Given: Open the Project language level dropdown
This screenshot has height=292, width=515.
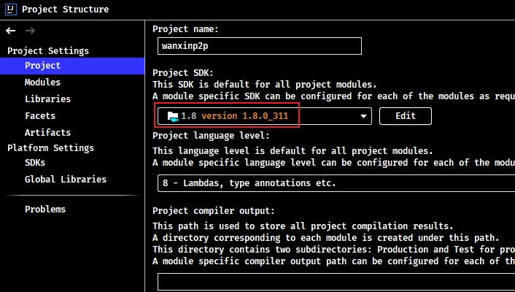Looking at the screenshot, I should [336, 183].
